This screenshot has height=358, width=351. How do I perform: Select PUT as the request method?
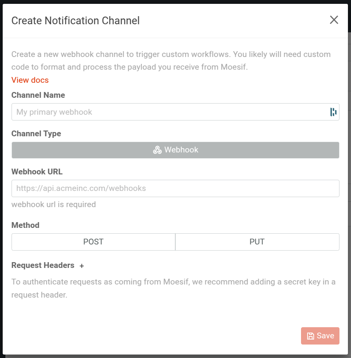(257, 242)
